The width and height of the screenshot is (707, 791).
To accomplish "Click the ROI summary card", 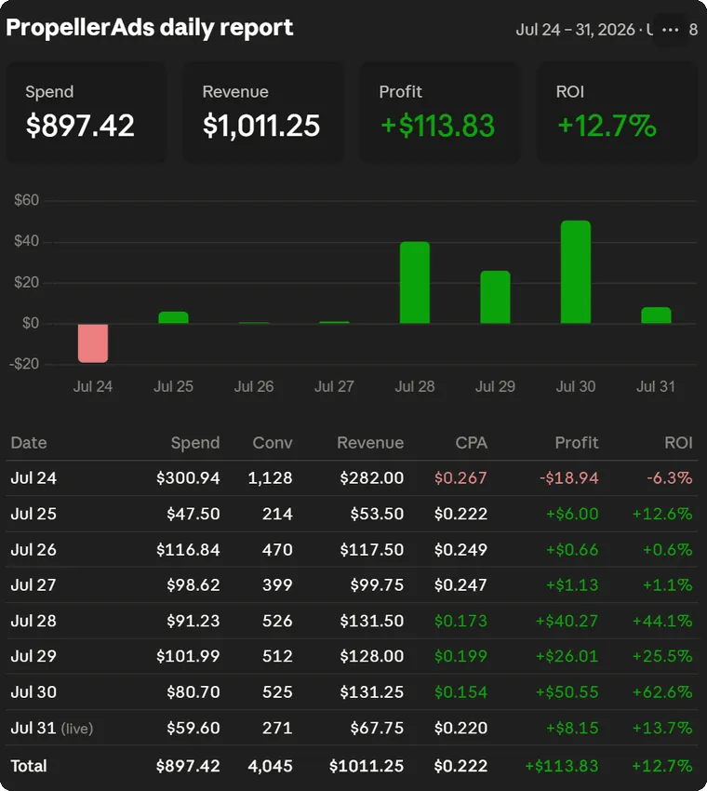I will [617, 112].
